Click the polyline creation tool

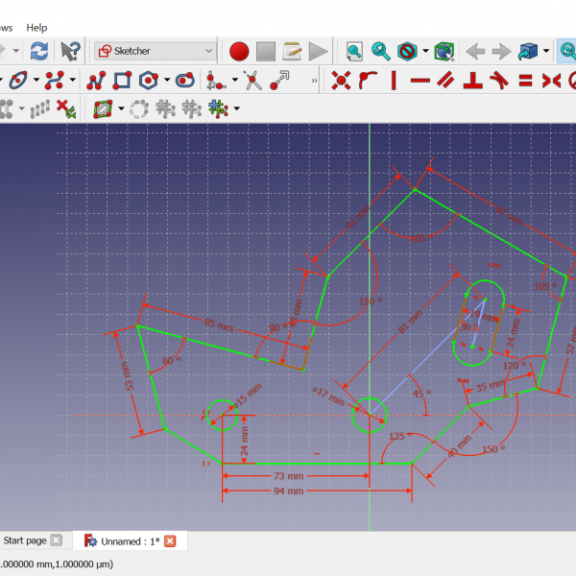pos(96,80)
